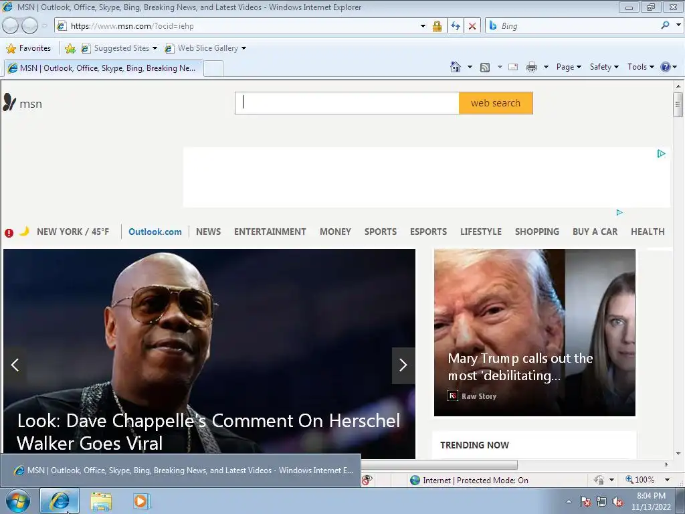The height and width of the screenshot is (514, 685).
Task: Click the Back navigation button
Action: pyautogui.click(x=10, y=26)
